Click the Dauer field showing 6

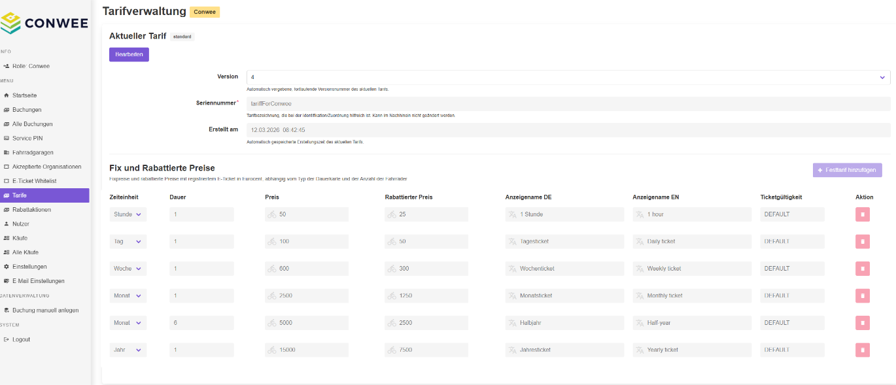coord(201,323)
